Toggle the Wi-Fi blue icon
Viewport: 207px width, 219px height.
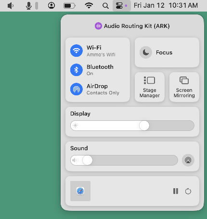click(x=77, y=51)
